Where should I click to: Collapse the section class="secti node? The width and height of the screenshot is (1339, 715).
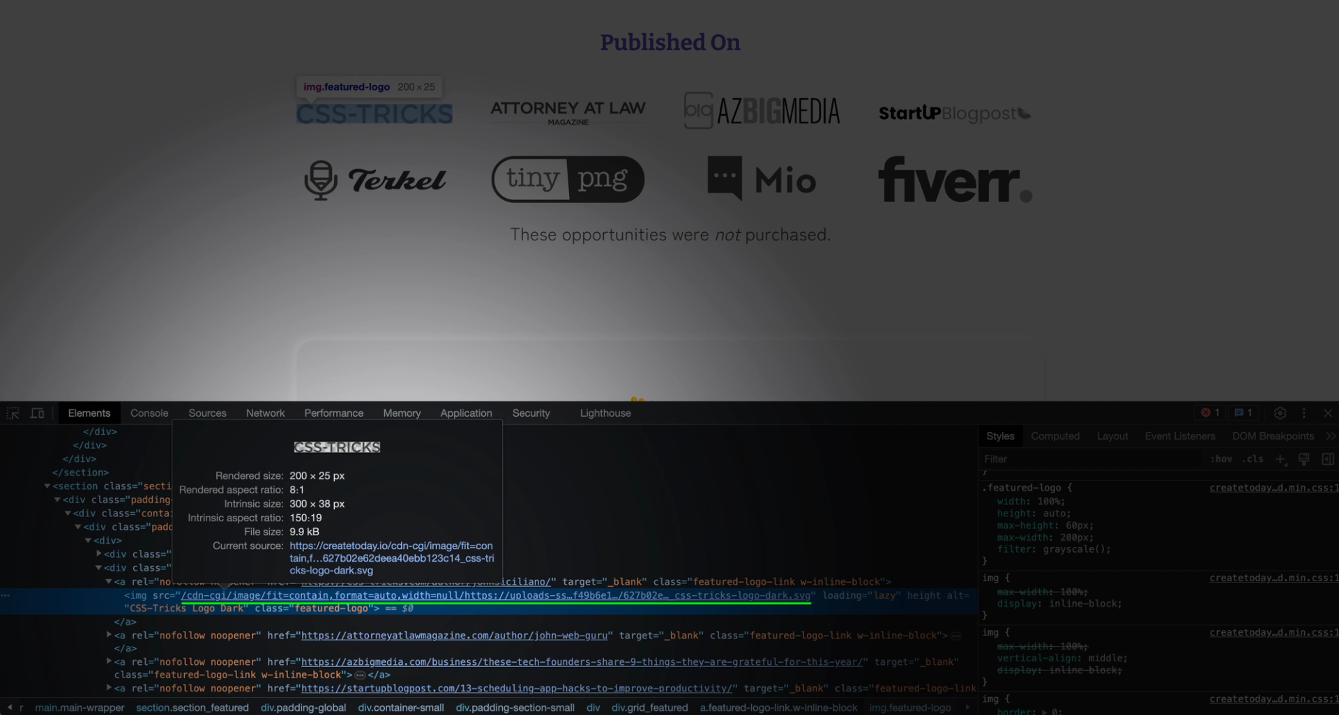coord(47,486)
